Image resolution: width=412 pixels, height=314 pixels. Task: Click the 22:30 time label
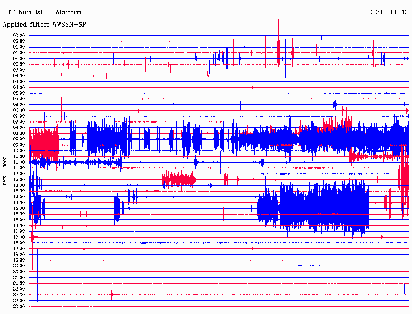click(x=19, y=295)
